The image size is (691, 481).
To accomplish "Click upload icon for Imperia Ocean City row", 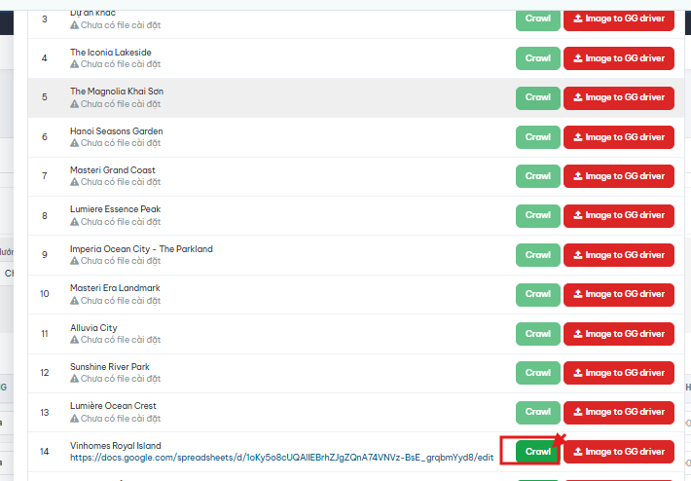I will click(x=577, y=255).
